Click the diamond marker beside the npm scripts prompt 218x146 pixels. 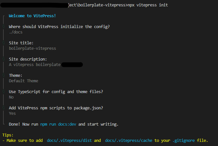(4, 108)
